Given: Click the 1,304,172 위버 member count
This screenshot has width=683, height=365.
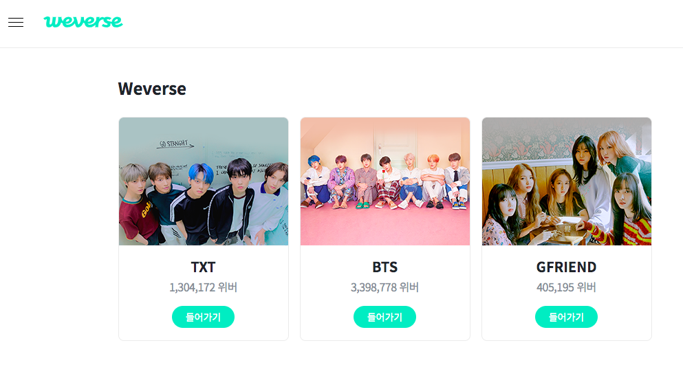Looking at the screenshot, I should [204, 287].
